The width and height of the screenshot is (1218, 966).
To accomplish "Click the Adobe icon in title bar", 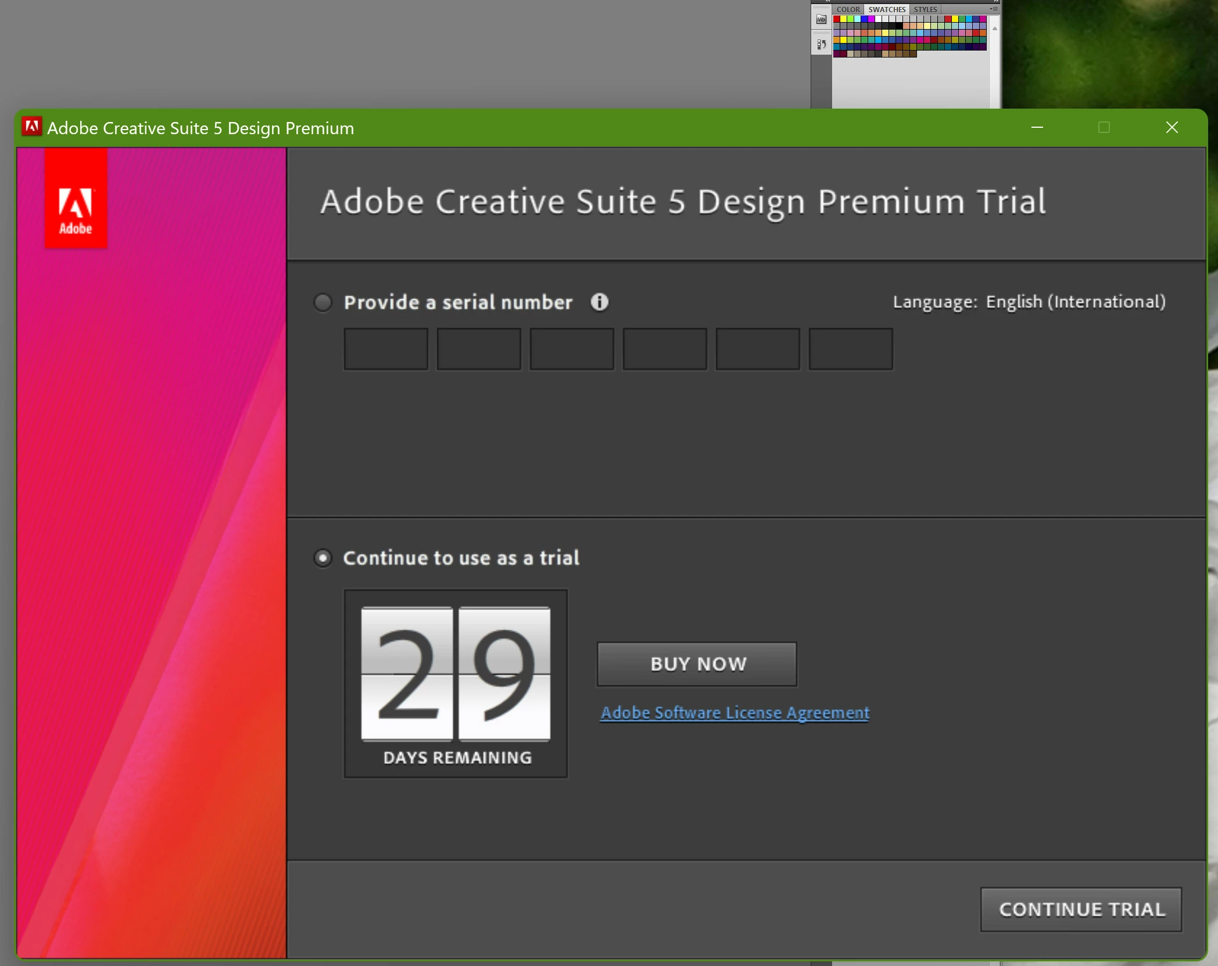I will [x=31, y=127].
